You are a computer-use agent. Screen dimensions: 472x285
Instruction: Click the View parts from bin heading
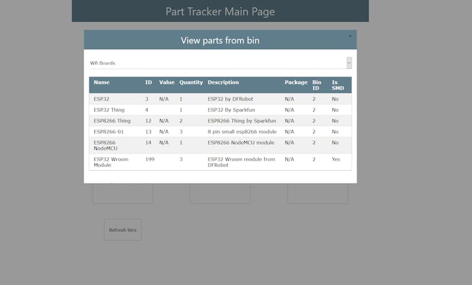point(220,40)
